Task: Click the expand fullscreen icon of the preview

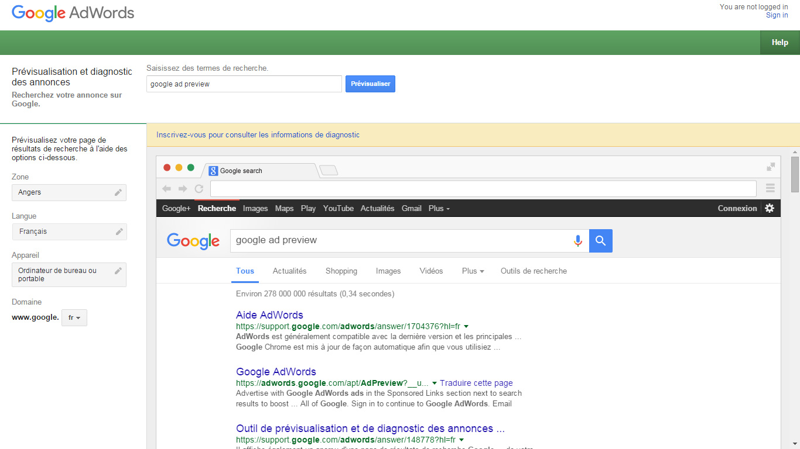Action: (771, 167)
